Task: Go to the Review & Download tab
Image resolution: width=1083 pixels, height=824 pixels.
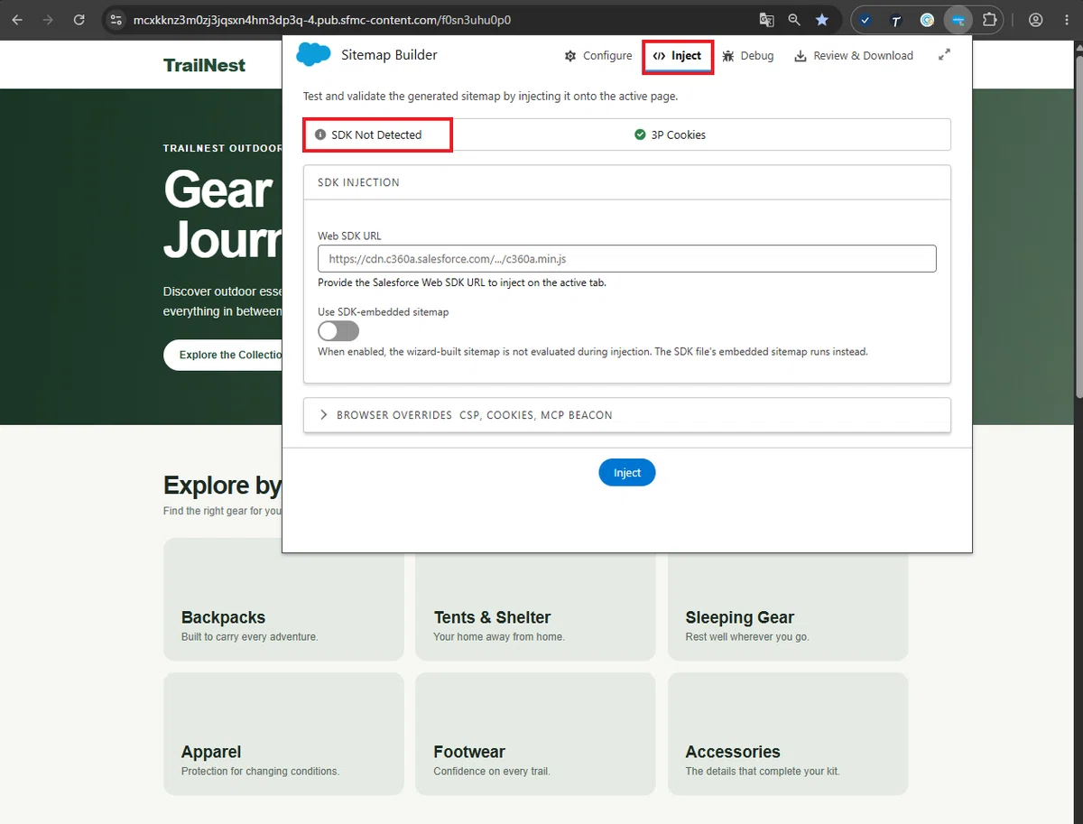Action: click(x=854, y=56)
